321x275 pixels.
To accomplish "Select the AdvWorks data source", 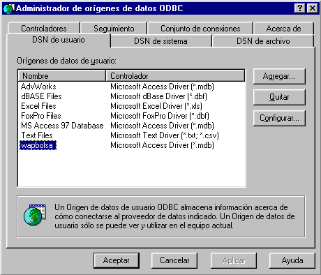I will pos(38,87).
